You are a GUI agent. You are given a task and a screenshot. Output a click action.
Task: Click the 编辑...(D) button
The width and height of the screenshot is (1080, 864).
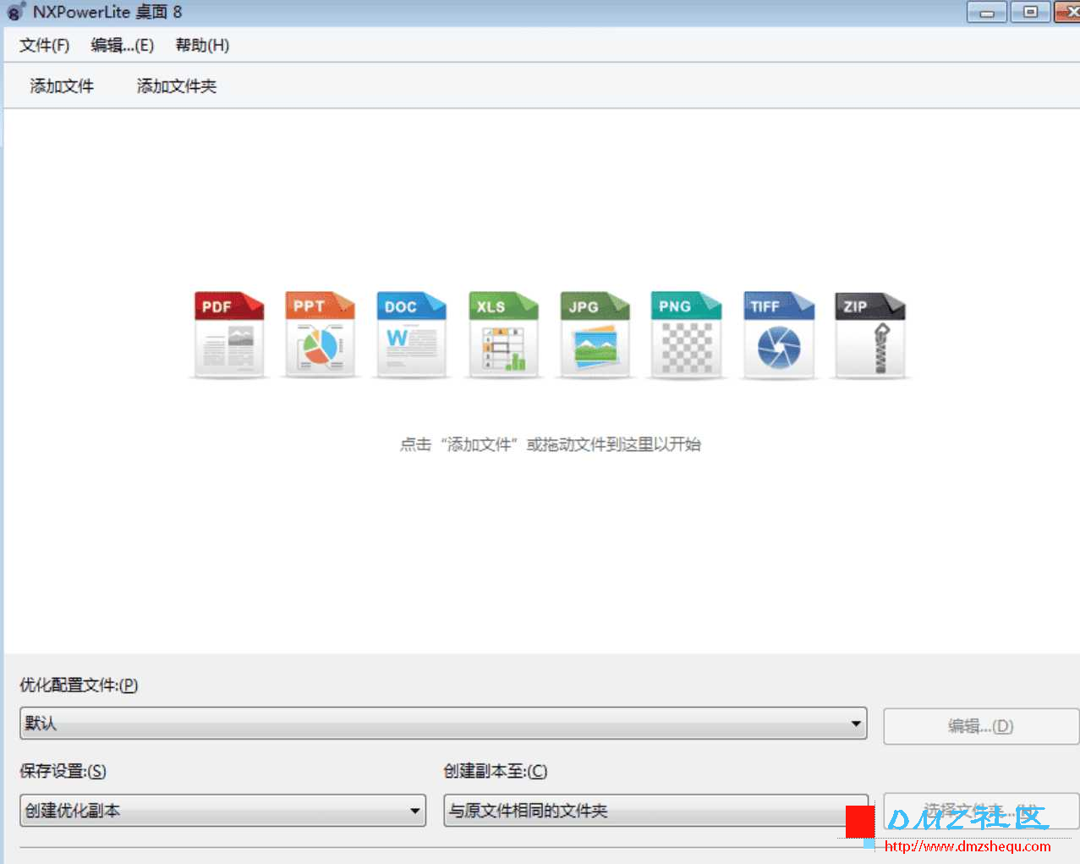(x=981, y=726)
